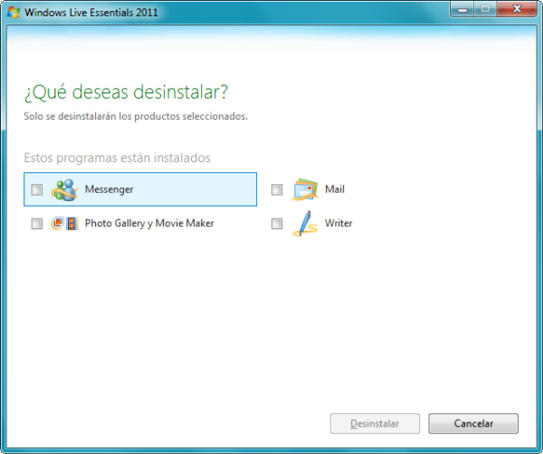Select the Mail label
The width and height of the screenshot is (543, 454).
(335, 189)
